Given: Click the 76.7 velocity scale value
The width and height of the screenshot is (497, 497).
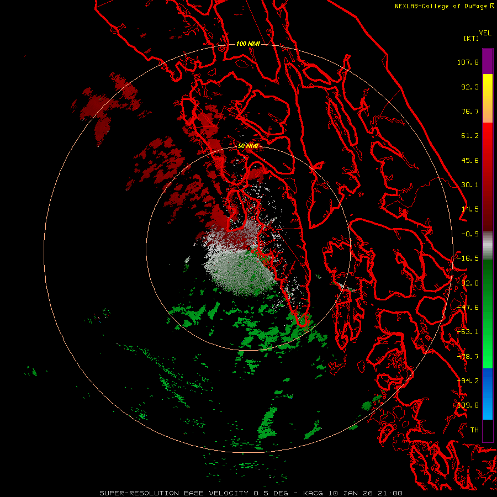Looking at the screenshot, I should point(470,111).
